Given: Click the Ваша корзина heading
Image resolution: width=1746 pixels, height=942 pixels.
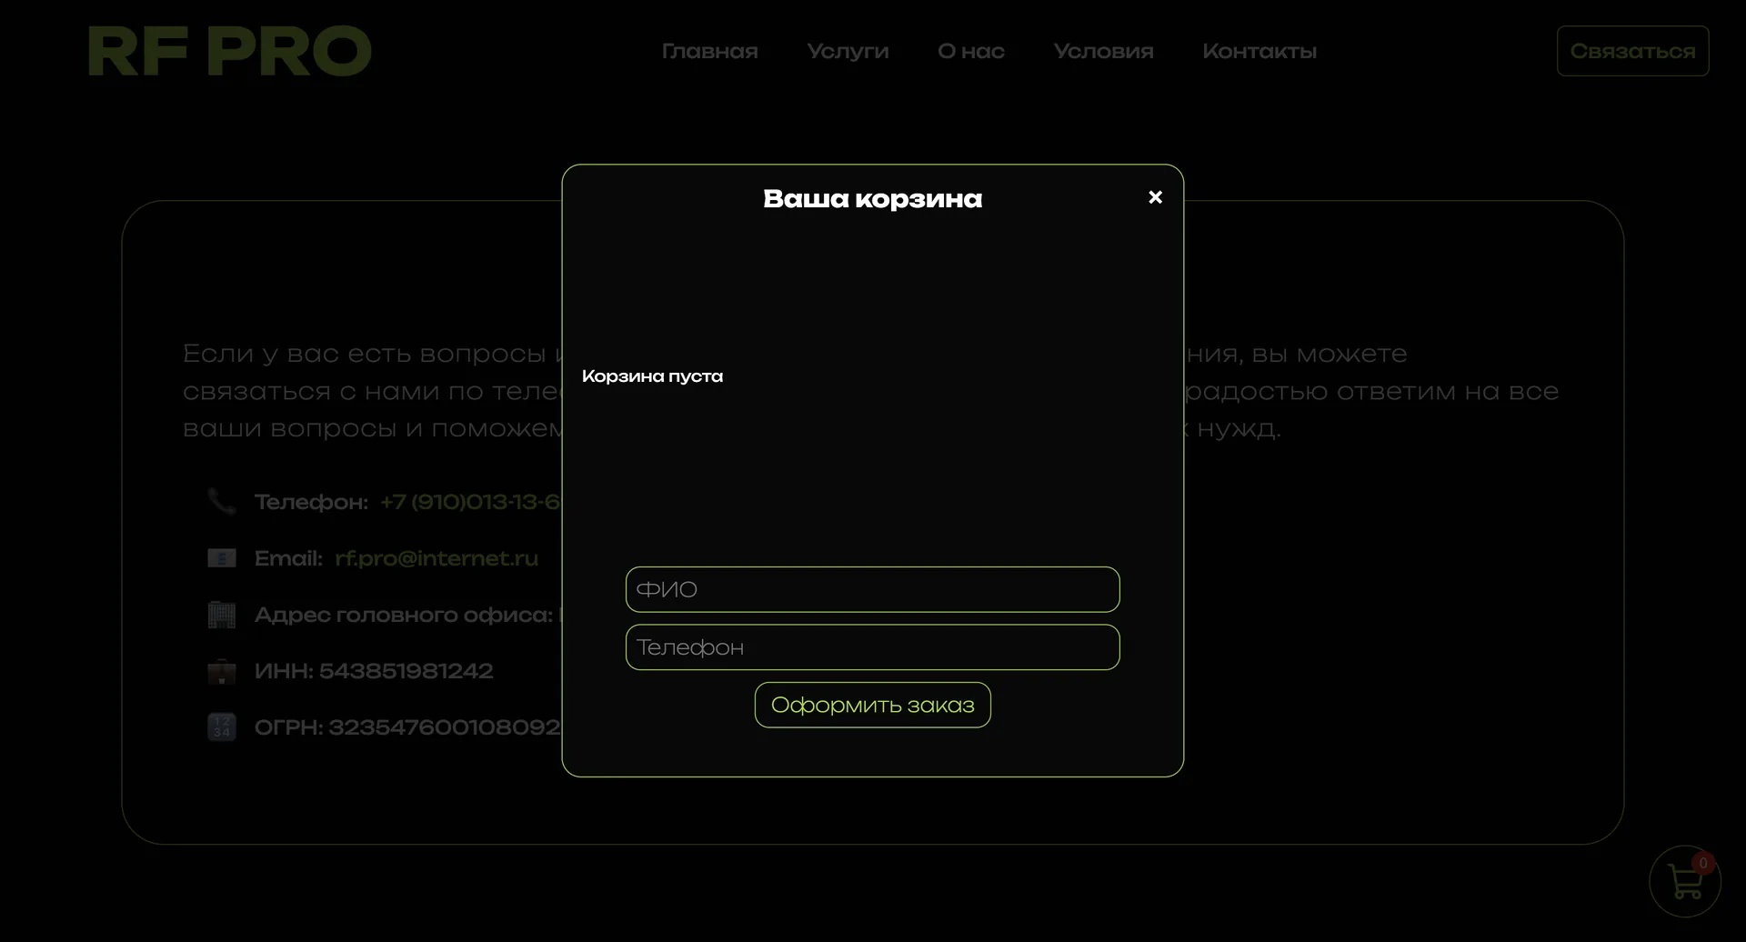Looking at the screenshot, I should tap(872, 199).
